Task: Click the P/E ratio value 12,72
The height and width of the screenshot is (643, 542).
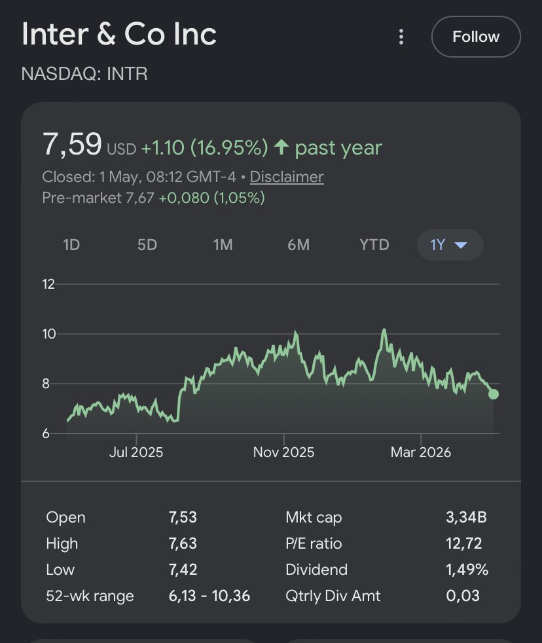Action: click(x=464, y=543)
